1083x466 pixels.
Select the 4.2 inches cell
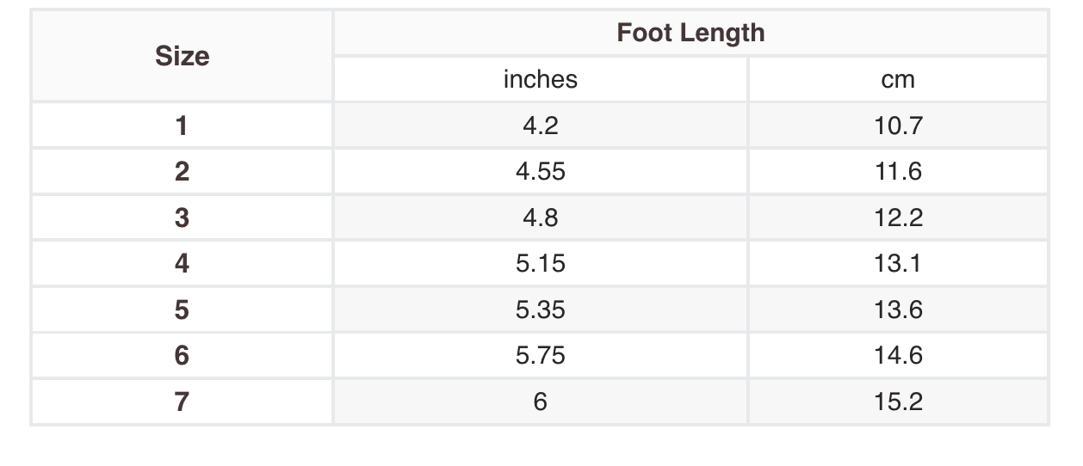[x=541, y=126]
